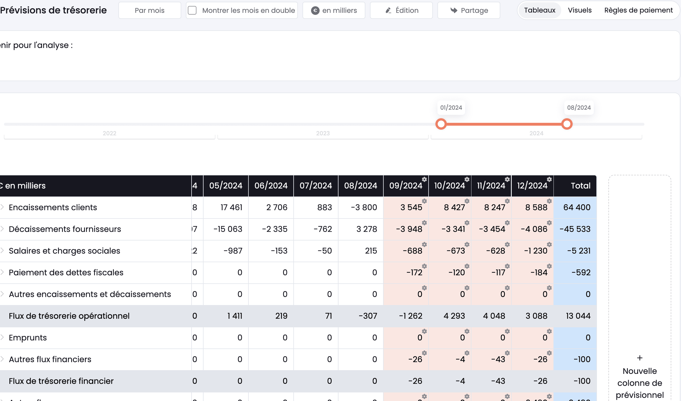
Task: Open the Règles de paiement tab
Action: click(x=638, y=10)
